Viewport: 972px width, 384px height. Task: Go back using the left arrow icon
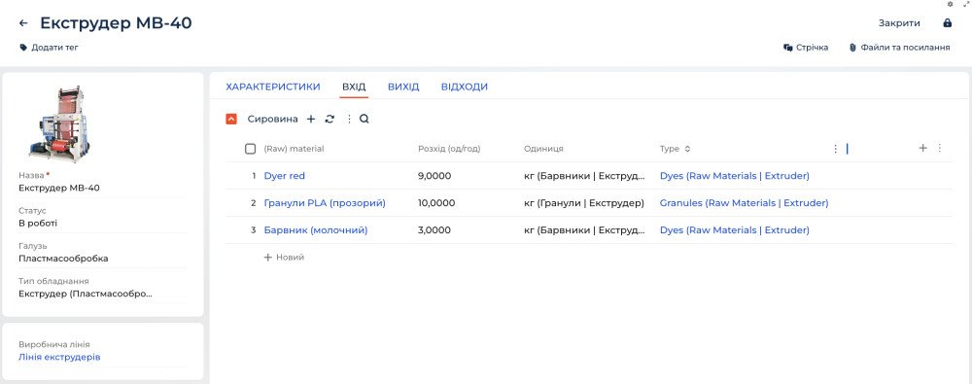pyautogui.click(x=23, y=23)
